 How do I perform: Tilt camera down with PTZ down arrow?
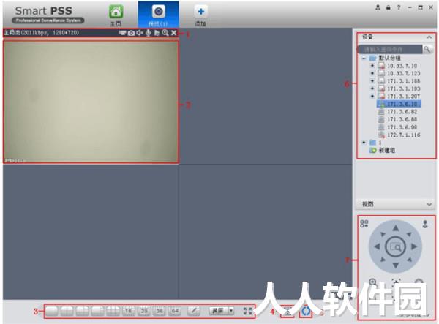coord(395,265)
